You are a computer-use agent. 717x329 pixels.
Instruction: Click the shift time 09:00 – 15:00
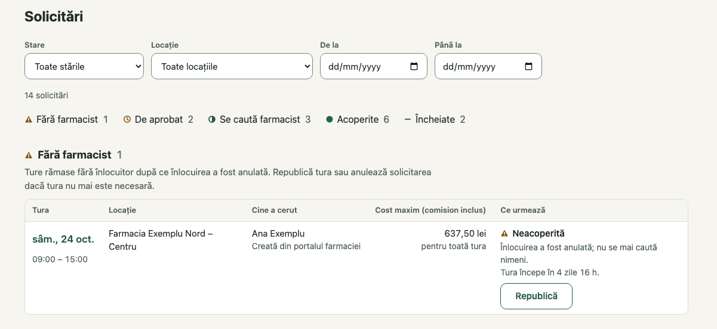point(60,259)
